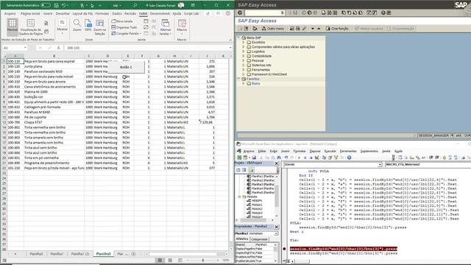The height and width of the screenshot is (265, 471).
Task: Open Alternar Janelas dropdown in Excel
Action: 165,27
